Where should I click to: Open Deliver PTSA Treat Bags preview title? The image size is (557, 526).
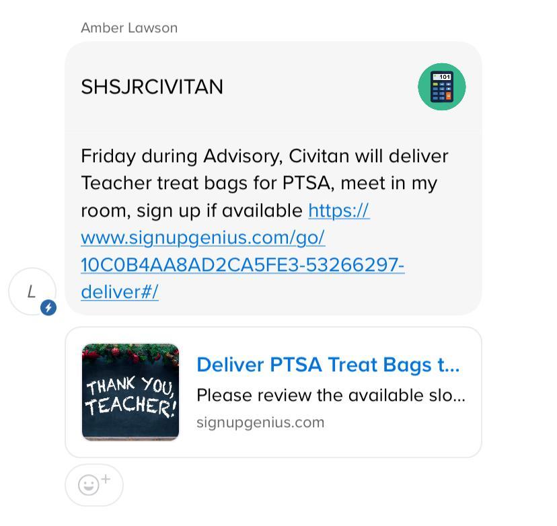[x=328, y=365]
